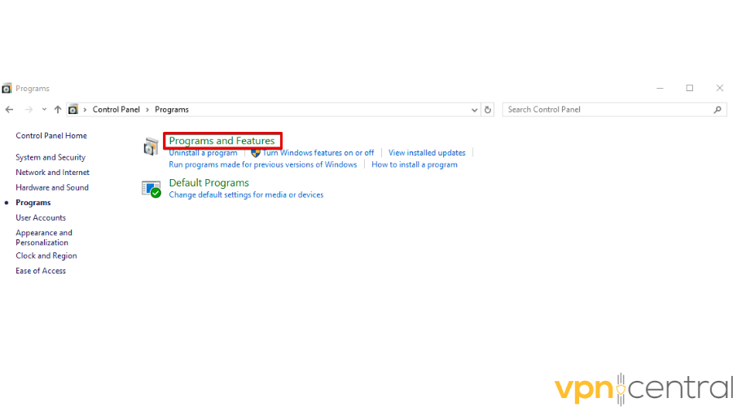Select Uninstall a program link
733x407 pixels.
[203, 153]
